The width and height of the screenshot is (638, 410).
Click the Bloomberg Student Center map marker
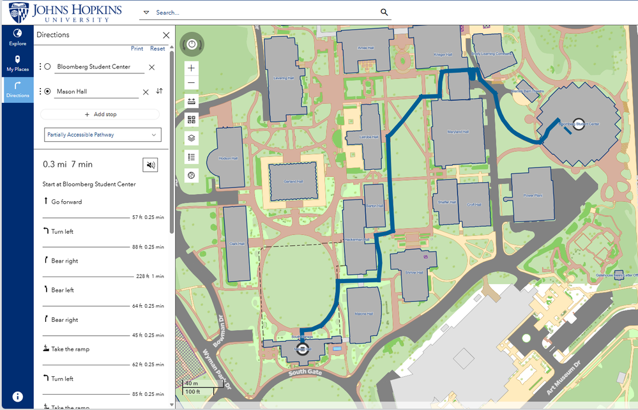coord(578,125)
